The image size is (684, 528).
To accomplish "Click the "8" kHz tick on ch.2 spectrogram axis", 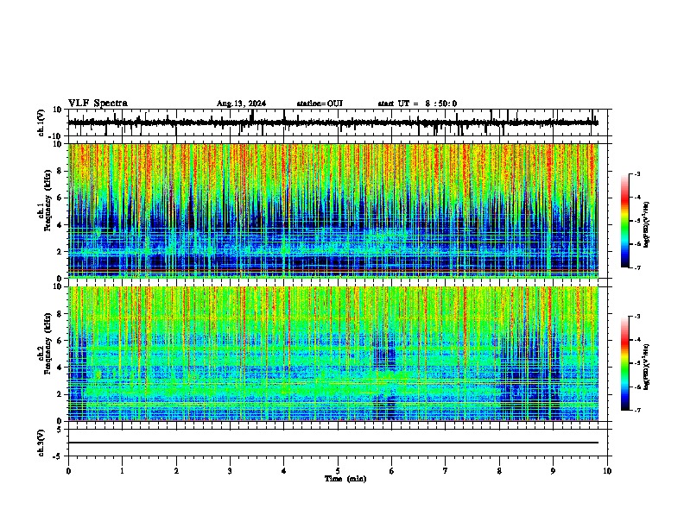I will (x=60, y=314).
